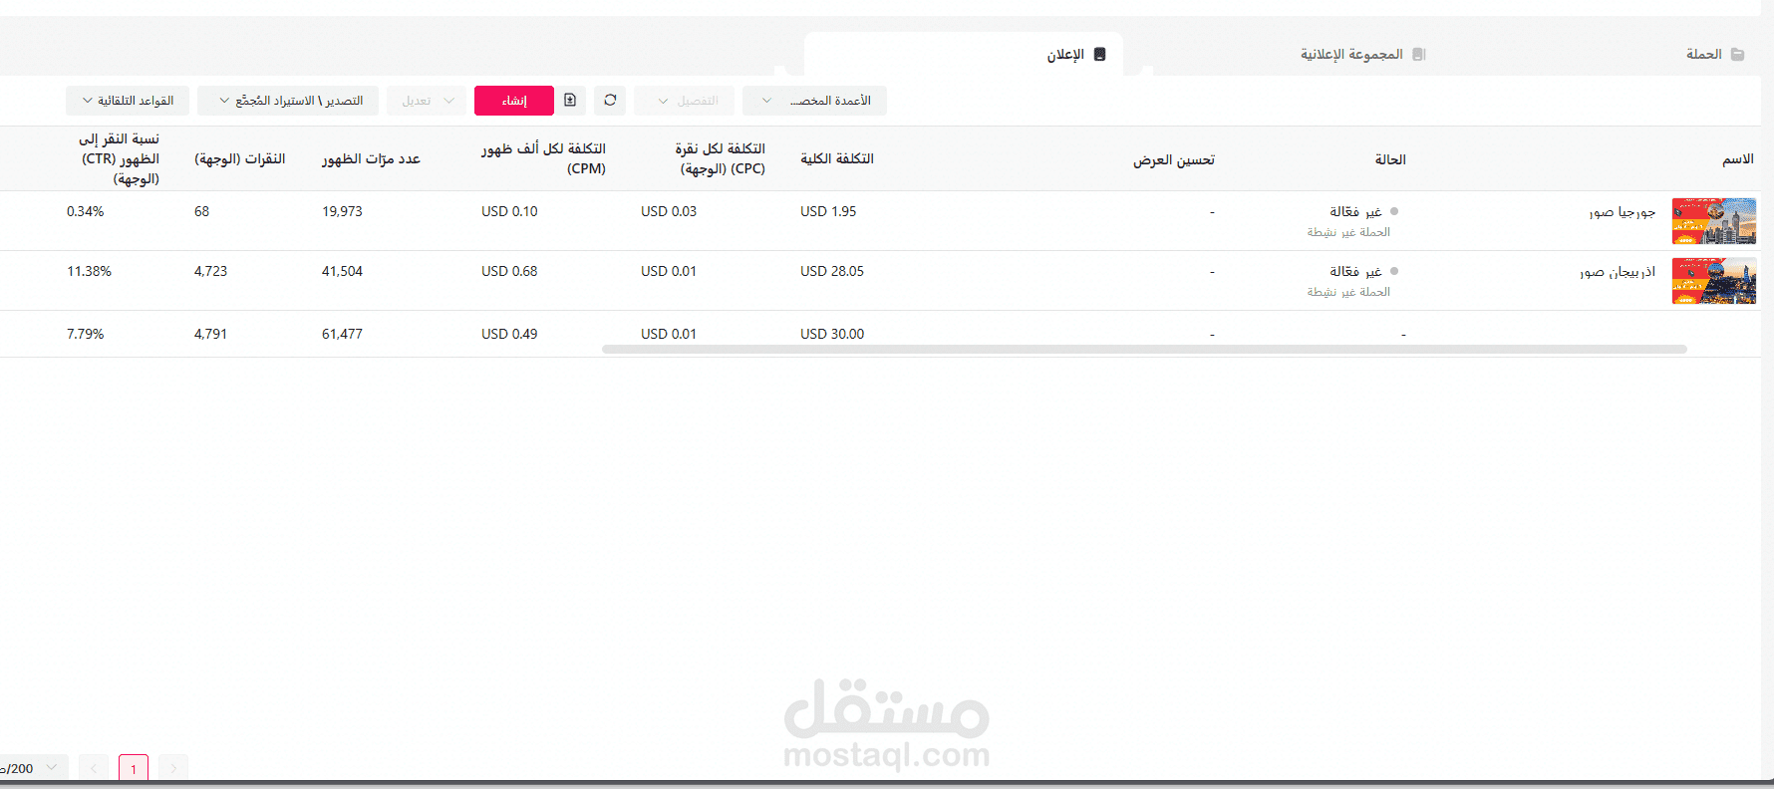Click the النقرات (الوجهة) column header

point(239,158)
